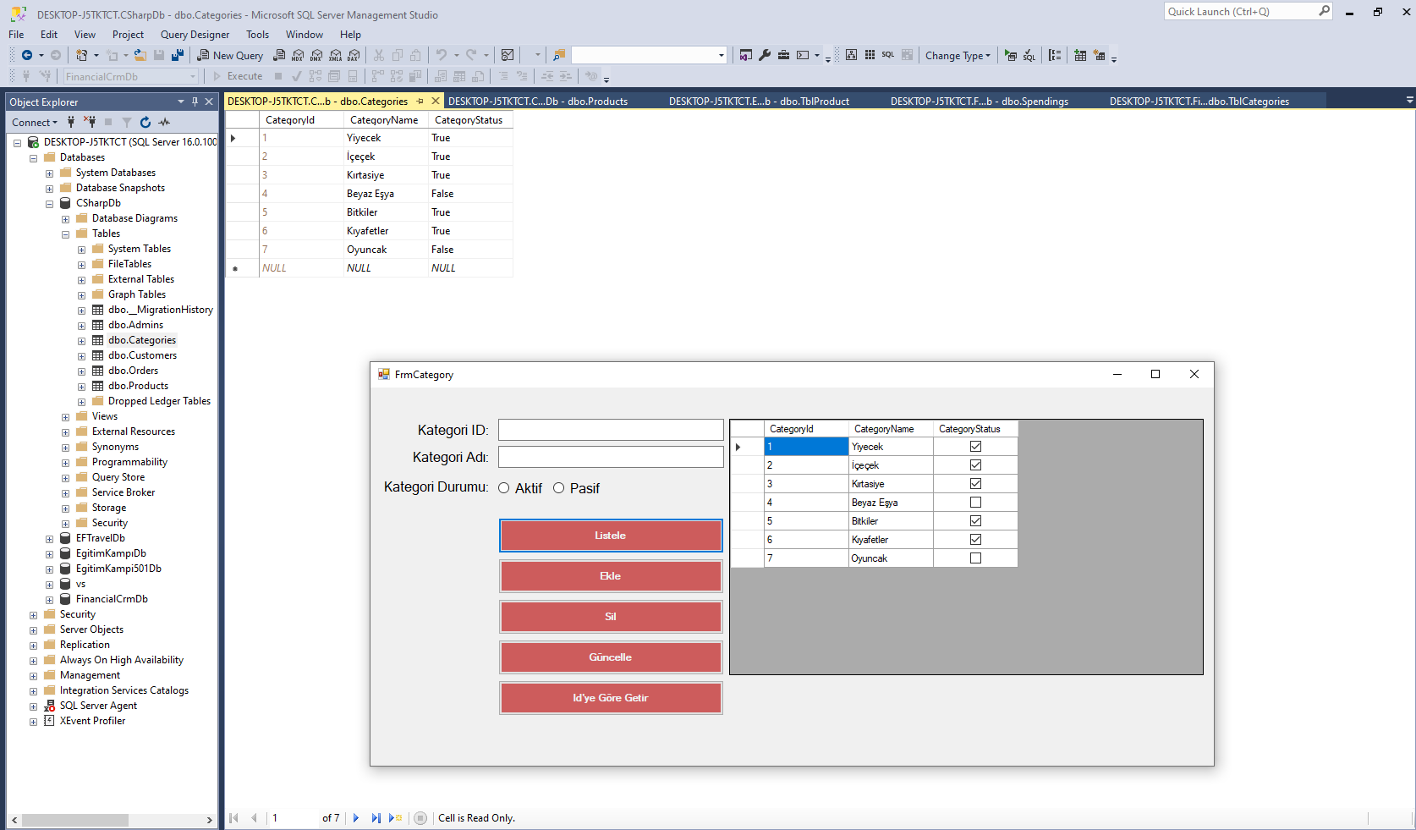Open the Tools menu
The image size is (1416, 830).
257,35
